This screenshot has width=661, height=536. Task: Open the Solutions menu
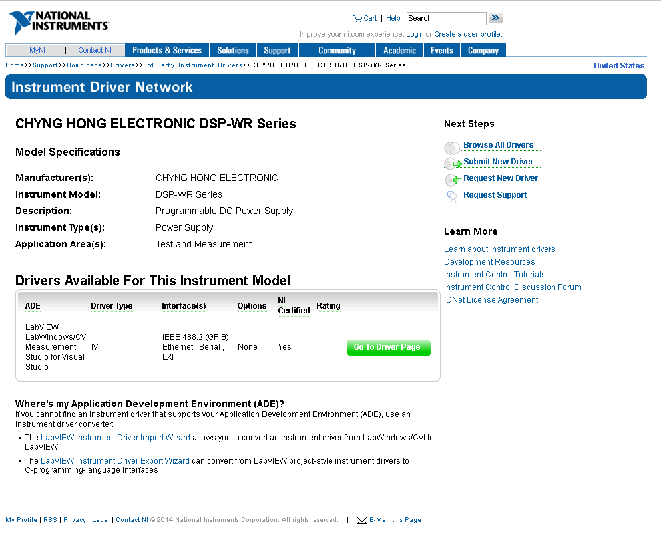pyautogui.click(x=233, y=50)
